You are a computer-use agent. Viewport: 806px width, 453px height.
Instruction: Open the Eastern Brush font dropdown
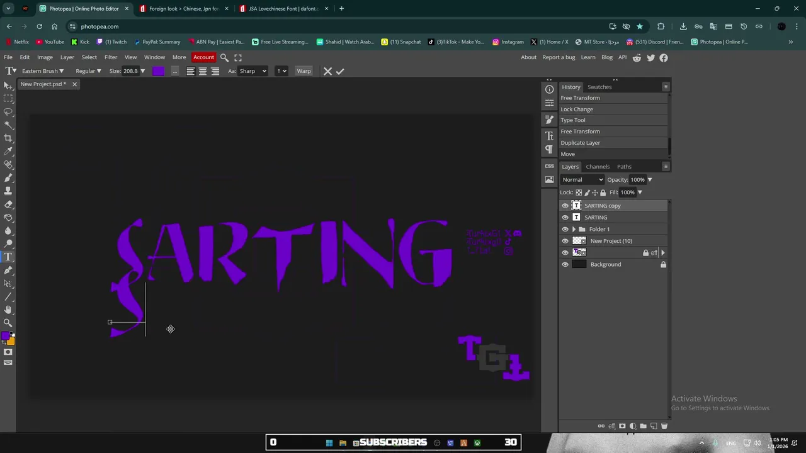click(43, 71)
